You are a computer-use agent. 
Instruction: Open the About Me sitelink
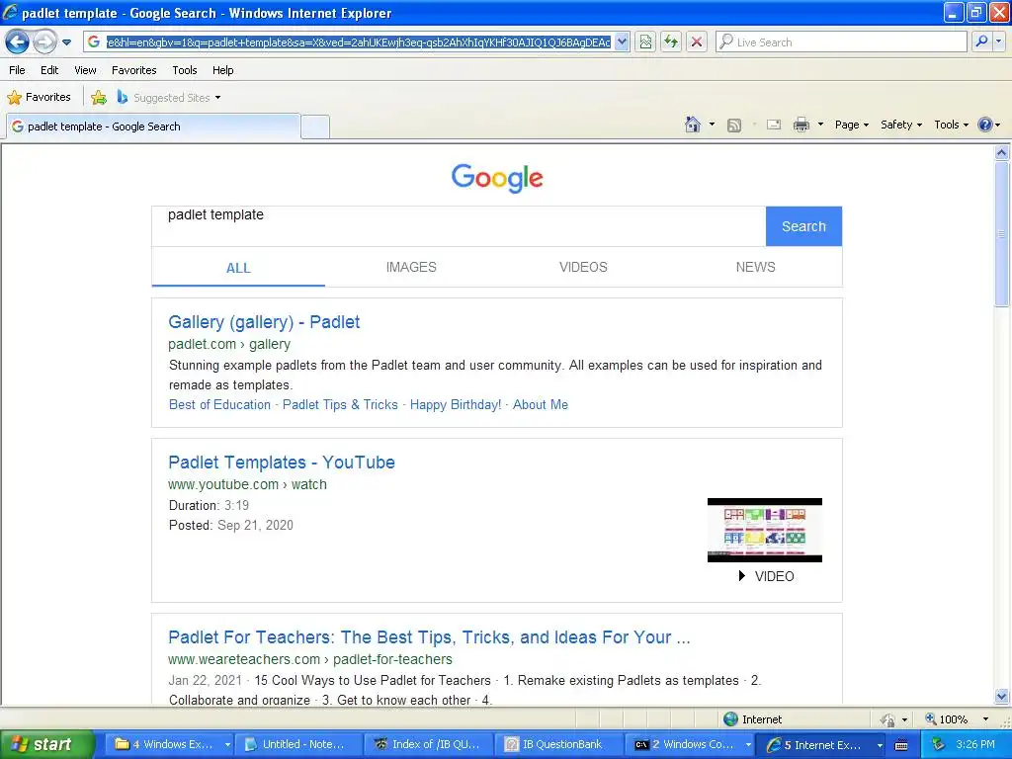[541, 404]
